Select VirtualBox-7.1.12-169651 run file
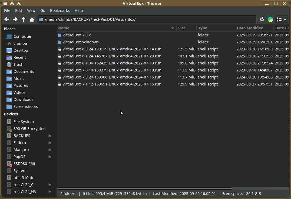Screen dimensions: 291x199 (112, 84)
